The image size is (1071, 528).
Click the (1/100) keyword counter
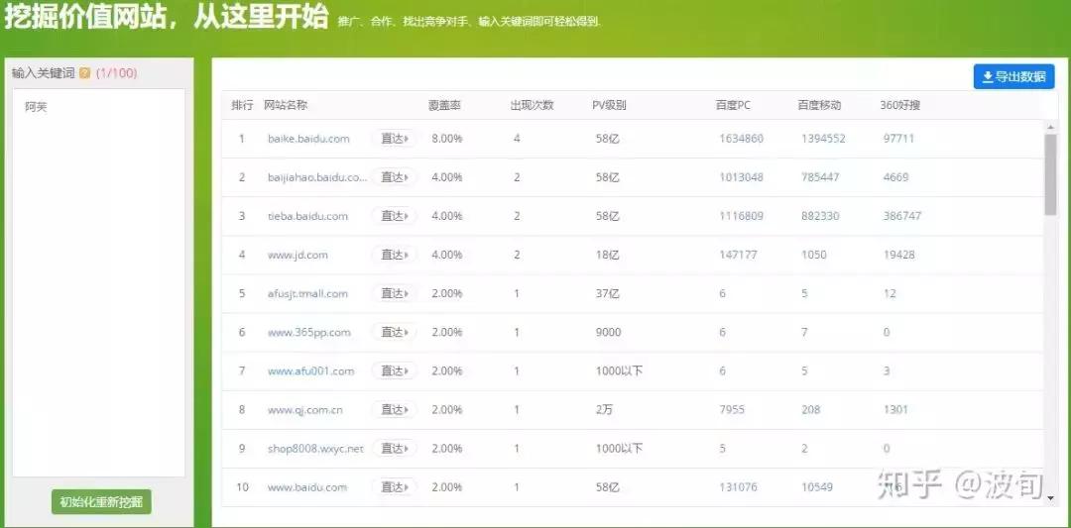click(116, 73)
